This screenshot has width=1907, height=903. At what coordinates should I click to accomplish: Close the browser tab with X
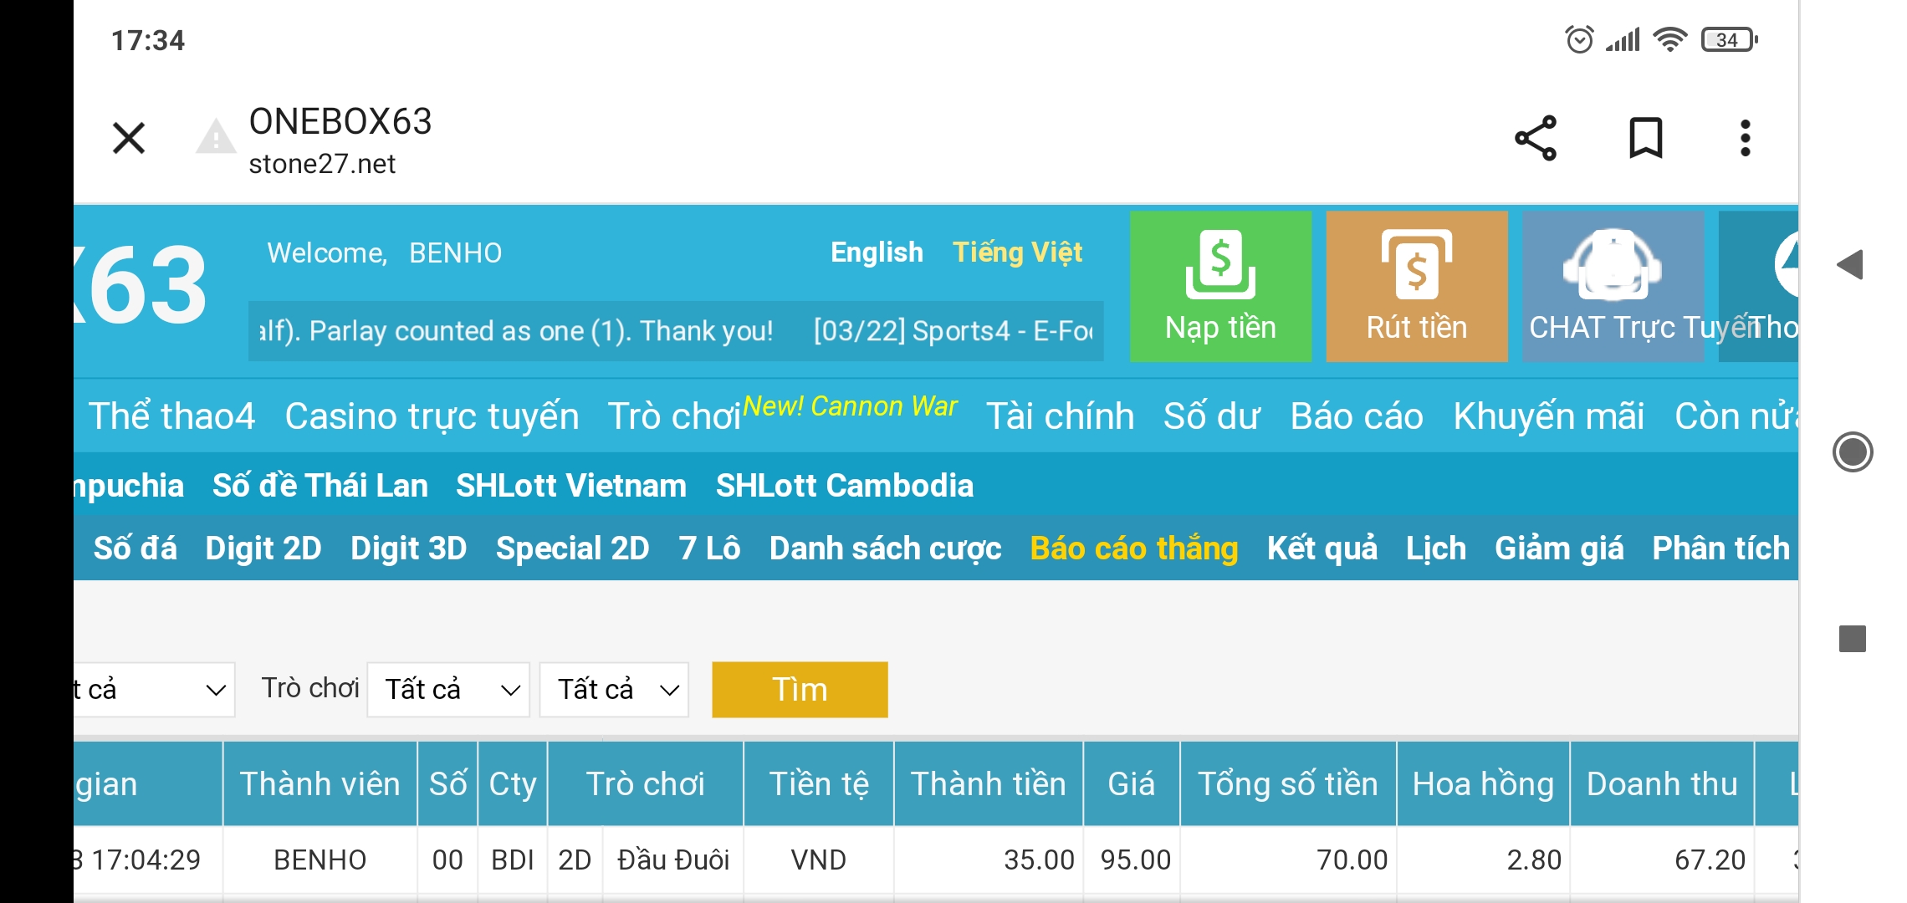tap(129, 138)
